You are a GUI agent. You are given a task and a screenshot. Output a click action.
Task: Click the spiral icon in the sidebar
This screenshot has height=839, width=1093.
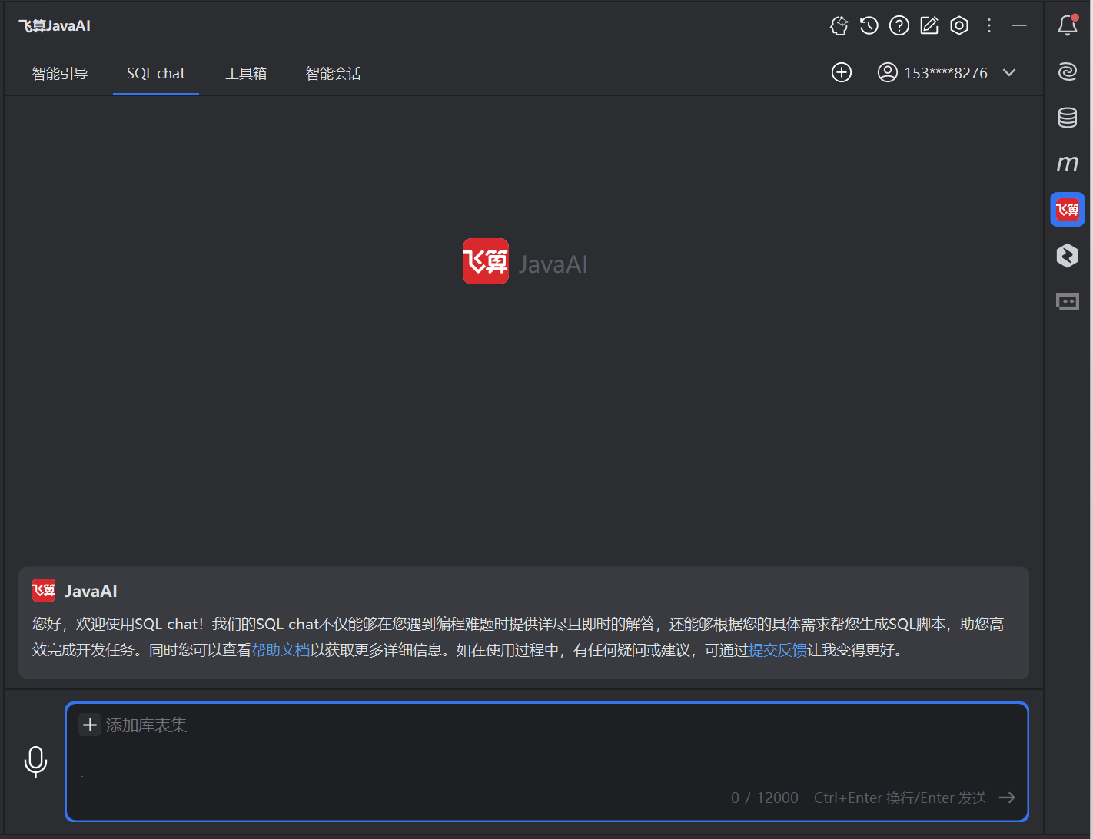1068,71
